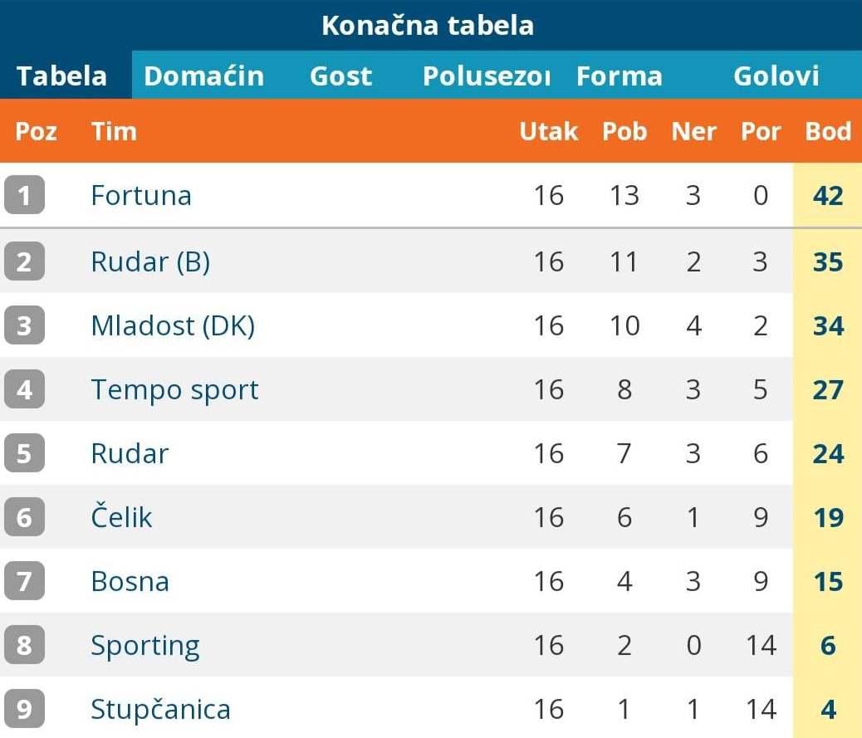Click the Pob column header
The width and height of the screenshot is (862, 738).
[624, 131]
